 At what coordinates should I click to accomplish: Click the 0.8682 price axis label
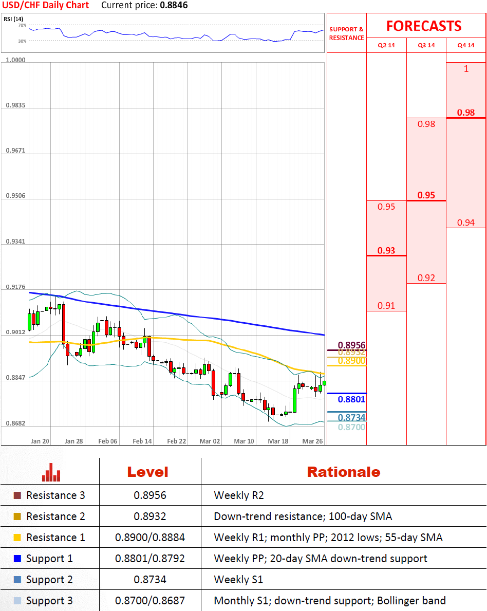pyautogui.click(x=15, y=423)
